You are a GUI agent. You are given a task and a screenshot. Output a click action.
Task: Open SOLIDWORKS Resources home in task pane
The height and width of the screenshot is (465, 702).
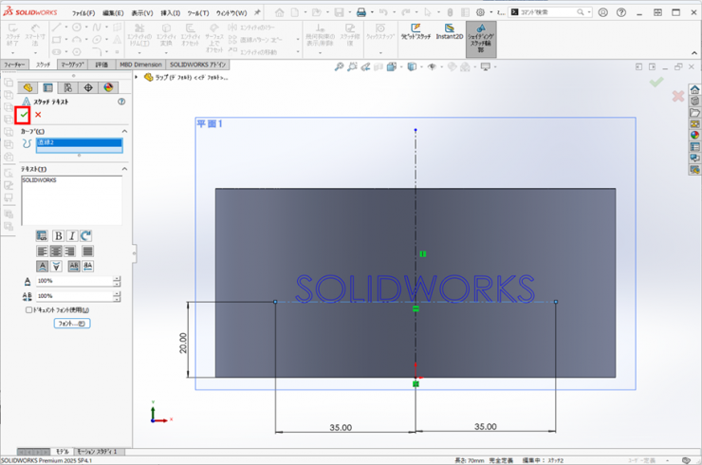[x=694, y=89]
